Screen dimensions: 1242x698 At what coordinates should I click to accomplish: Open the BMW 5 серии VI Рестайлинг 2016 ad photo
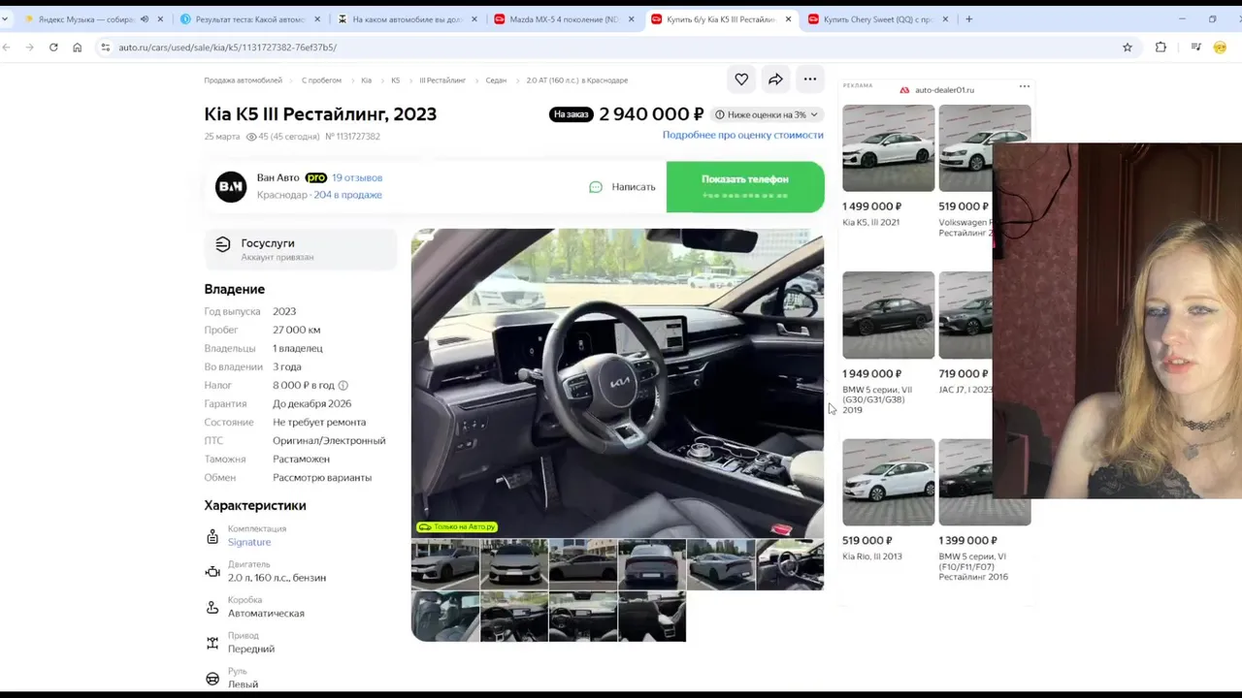985,482
